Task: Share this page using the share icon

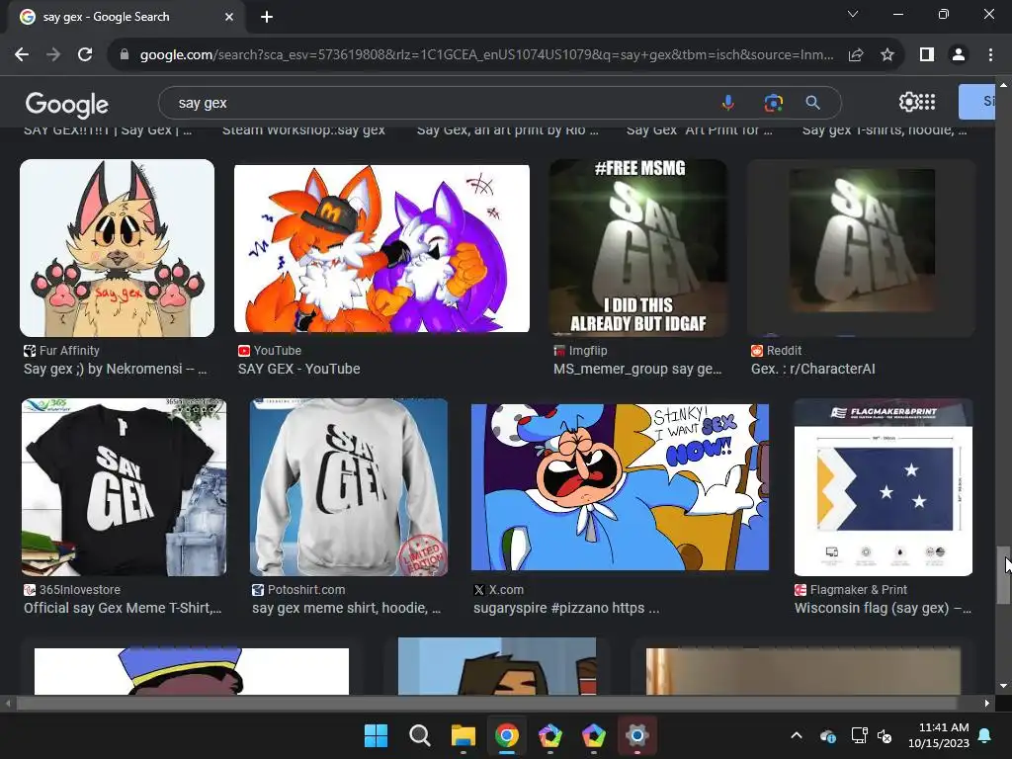Action: (x=856, y=55)
